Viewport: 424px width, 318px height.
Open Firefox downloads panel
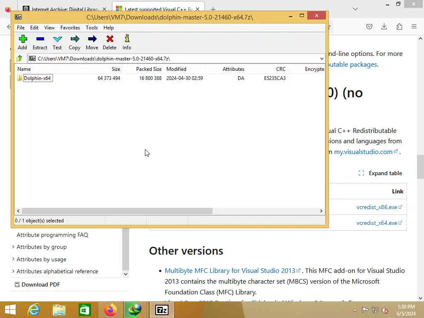point(384,26)
